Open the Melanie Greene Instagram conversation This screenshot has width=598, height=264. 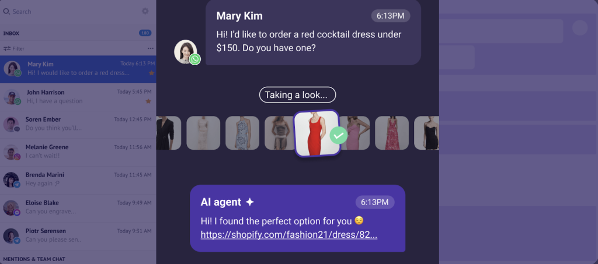pos(78,152)
